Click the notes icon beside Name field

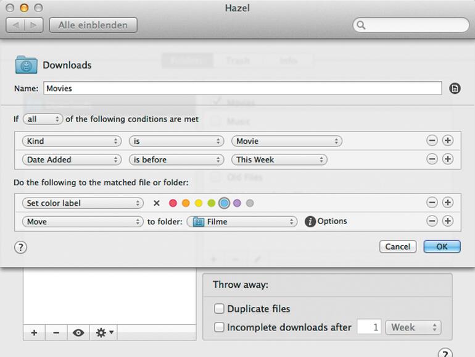(455, 88)
